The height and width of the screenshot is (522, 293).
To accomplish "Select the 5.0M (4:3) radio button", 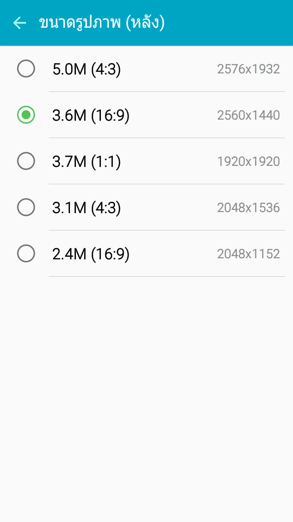I will 26,69.
